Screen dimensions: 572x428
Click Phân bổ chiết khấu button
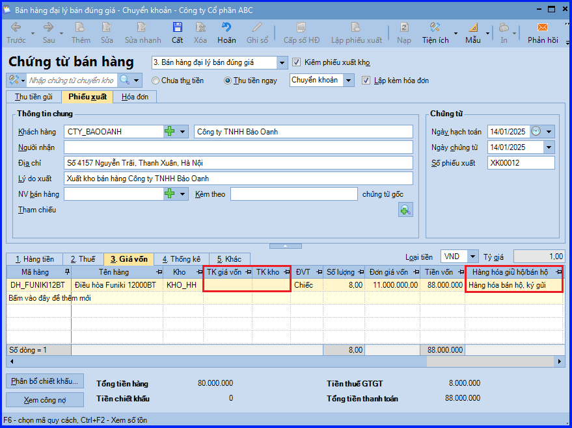[45, 381]
